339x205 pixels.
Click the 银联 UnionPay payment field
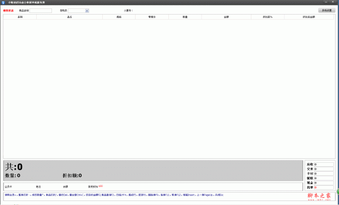pos(324,179)
